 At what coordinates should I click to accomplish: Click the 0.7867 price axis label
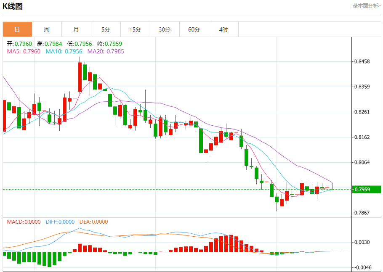[x=362, y=213]
